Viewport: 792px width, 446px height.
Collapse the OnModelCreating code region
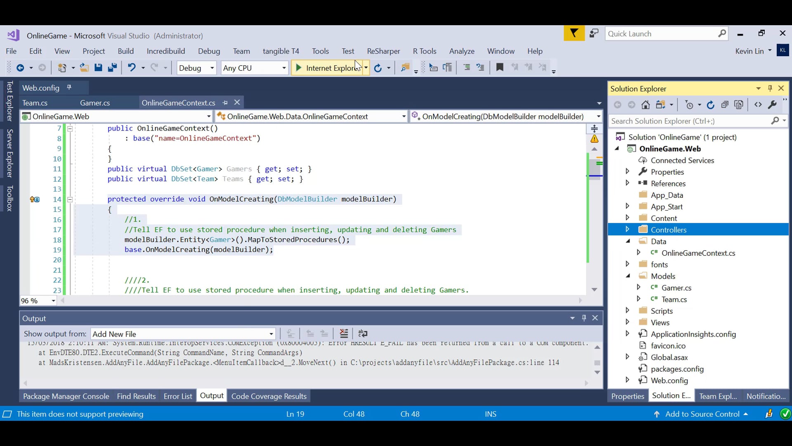coord(70,199)
